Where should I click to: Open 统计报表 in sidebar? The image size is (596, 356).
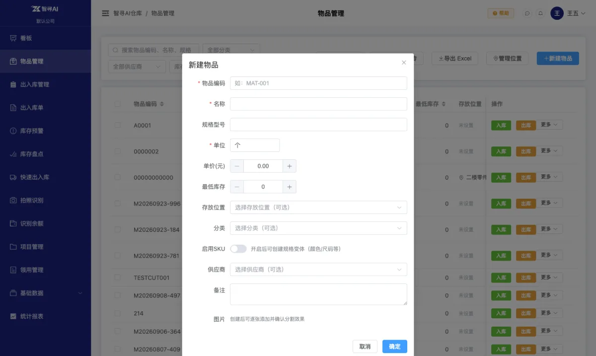pyautogui.click(x=45, y=316)
